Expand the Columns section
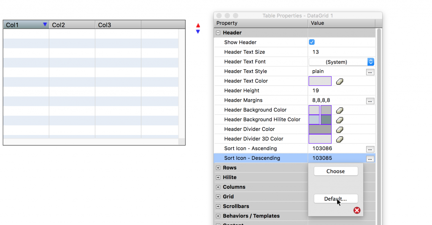The image size is (432, 225). [x=218, y=187]
